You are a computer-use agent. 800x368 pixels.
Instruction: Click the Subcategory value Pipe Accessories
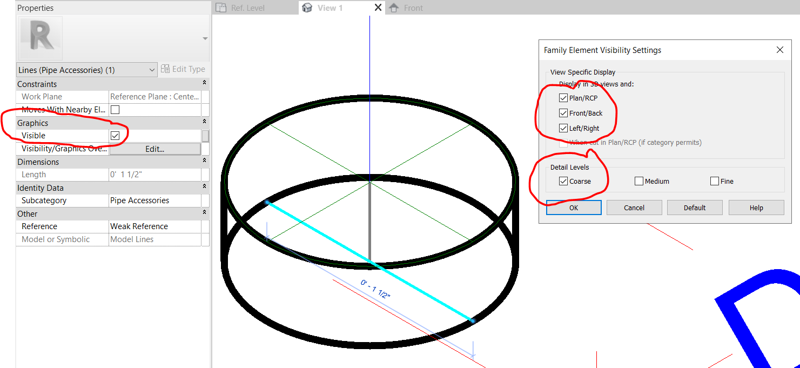coord(155,200)
